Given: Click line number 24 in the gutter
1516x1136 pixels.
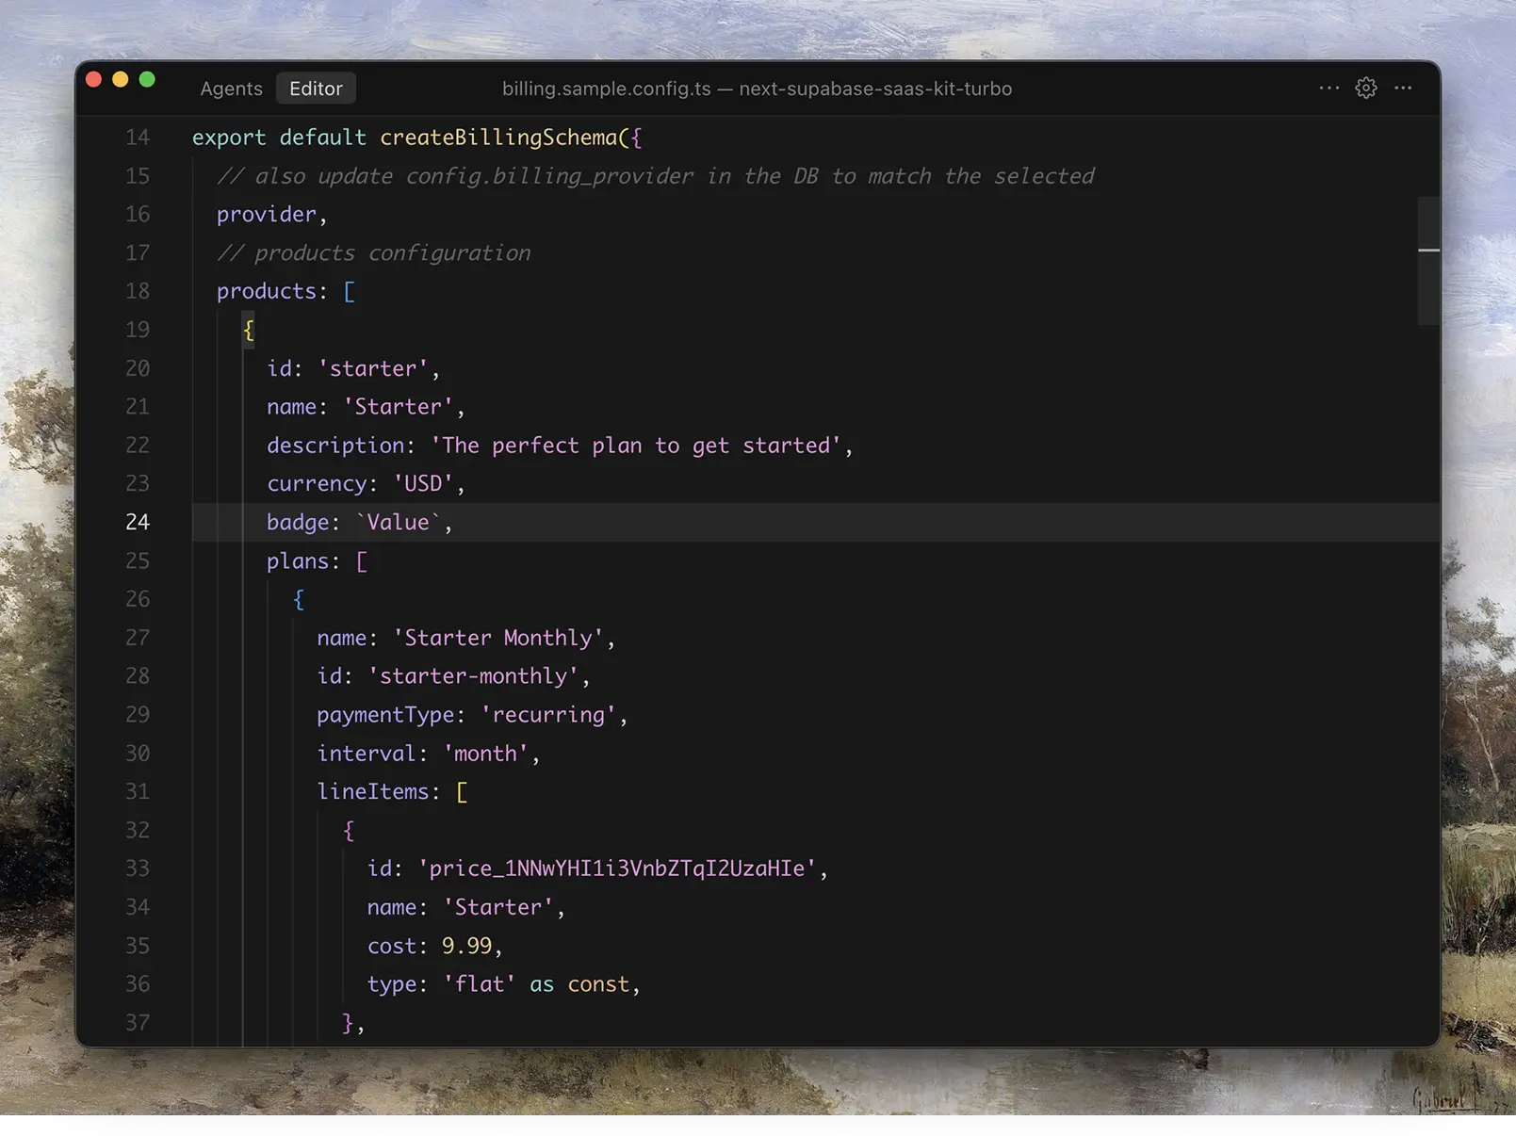Looking at the screenshot, I should [x=138, y=523].
